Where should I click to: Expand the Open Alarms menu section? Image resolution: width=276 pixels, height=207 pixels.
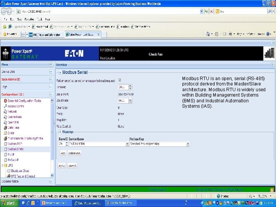pos(51,79)
